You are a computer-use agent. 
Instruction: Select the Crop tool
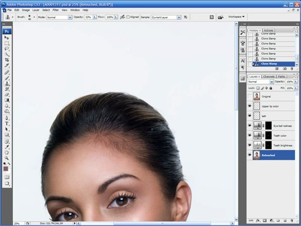click(7, 60)
